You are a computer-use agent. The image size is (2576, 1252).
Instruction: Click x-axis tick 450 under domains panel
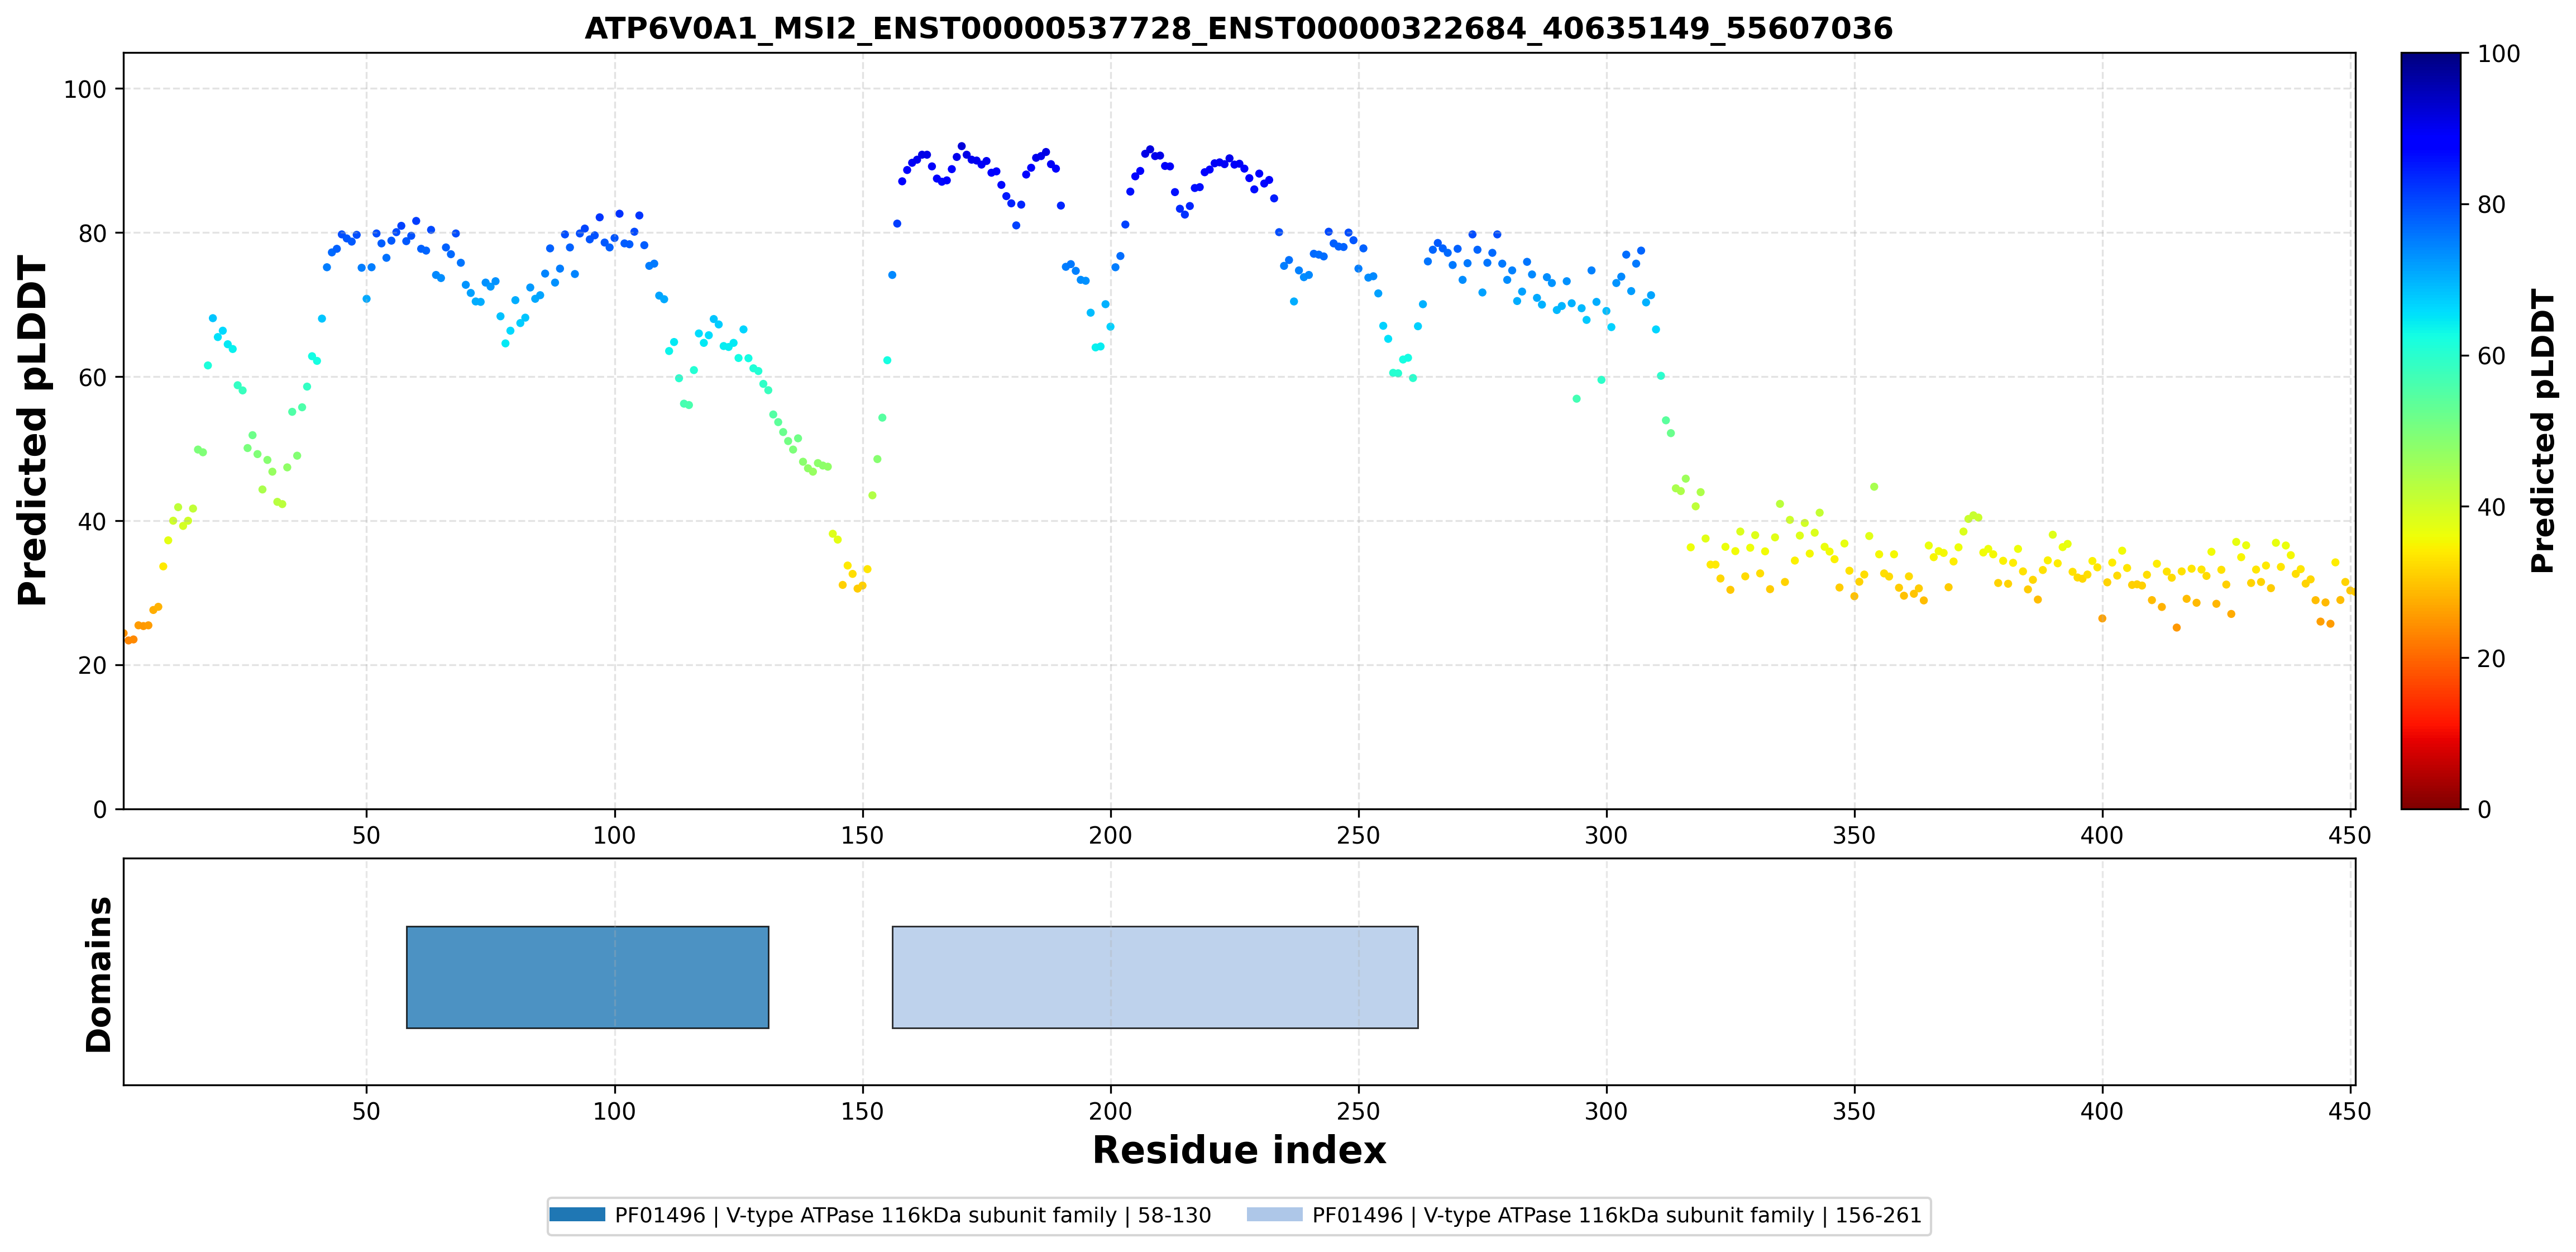(x=2349, y=1111)
